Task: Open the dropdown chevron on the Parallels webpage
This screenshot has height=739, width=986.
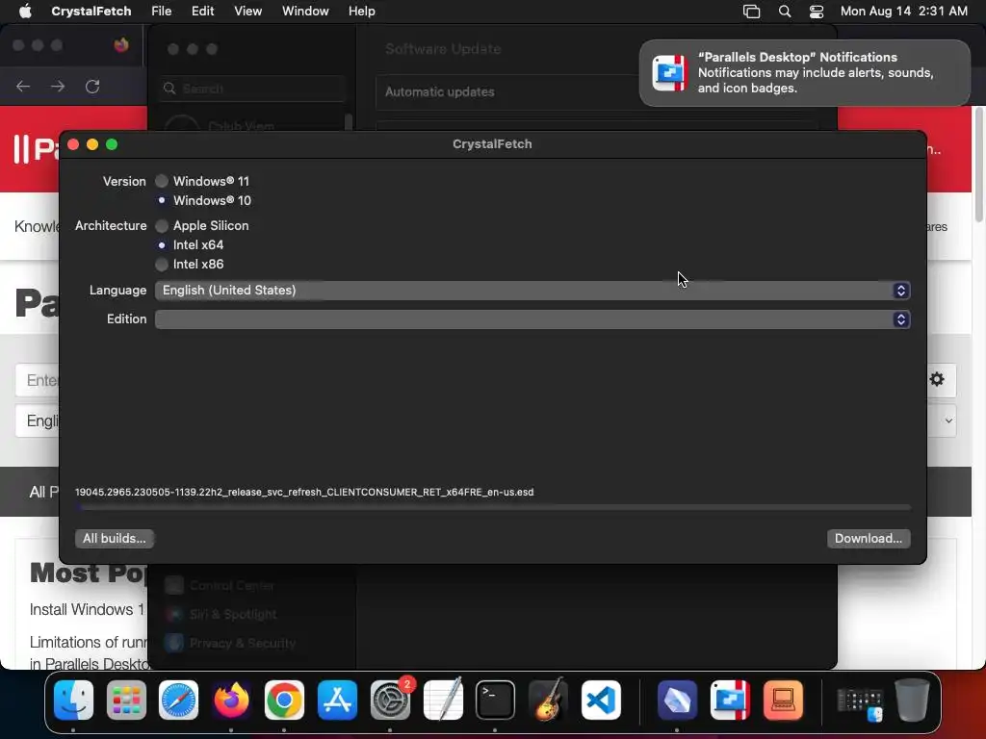Action: [948, 420]
